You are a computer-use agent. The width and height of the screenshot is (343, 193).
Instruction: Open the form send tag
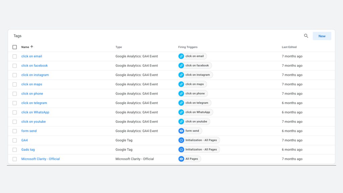pyautogui.click(x=29, y=131)
